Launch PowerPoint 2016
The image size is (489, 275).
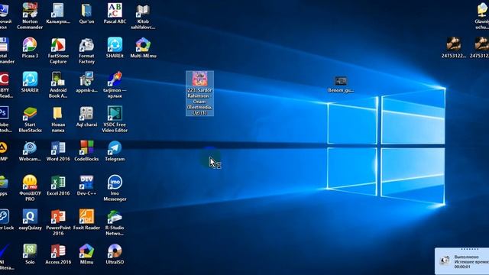pyautogui.click(x=58, y=222)
